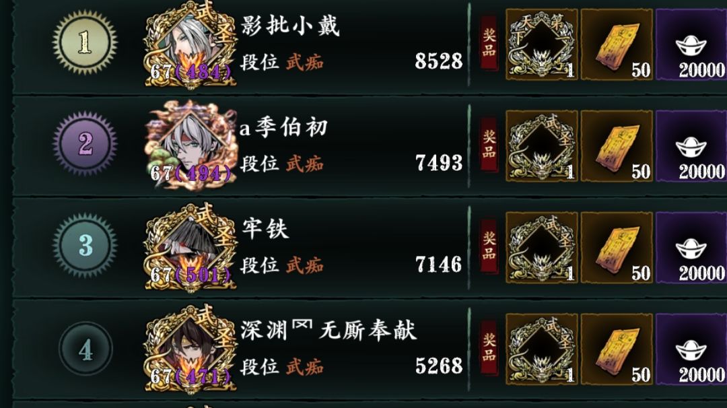View 武圣 frame reward for rank 3
The height and width of the screenshot is (408, 727).
[x=541, y=248]
